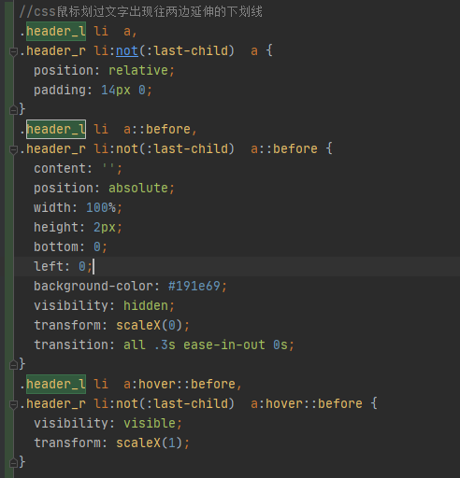
Task: Click the "100%" width value
Action: [101, 207]
